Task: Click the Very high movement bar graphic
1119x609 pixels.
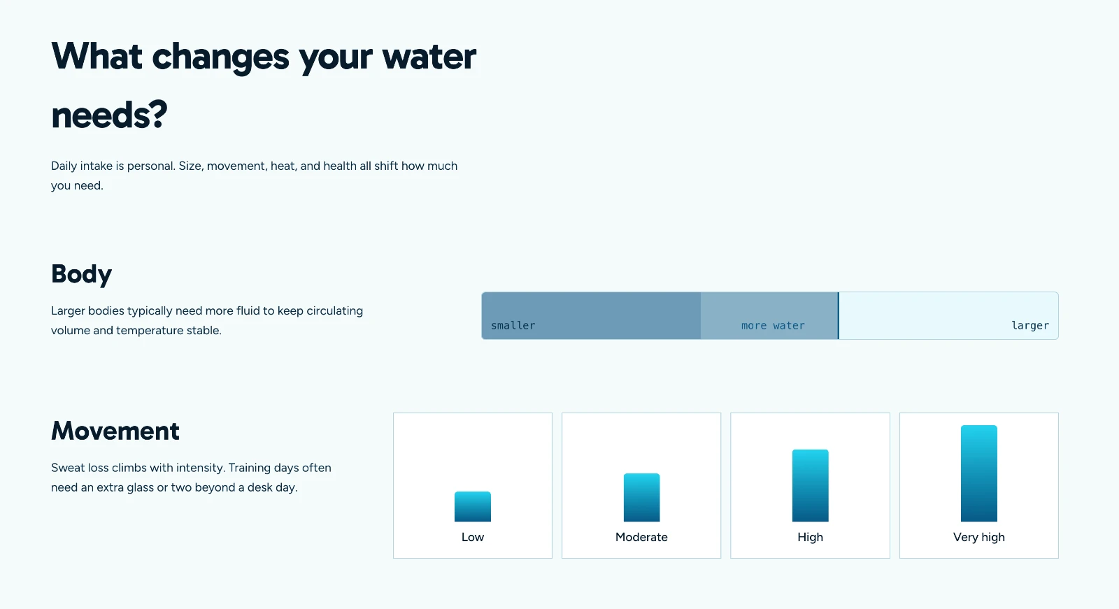Action: [979, 473]
